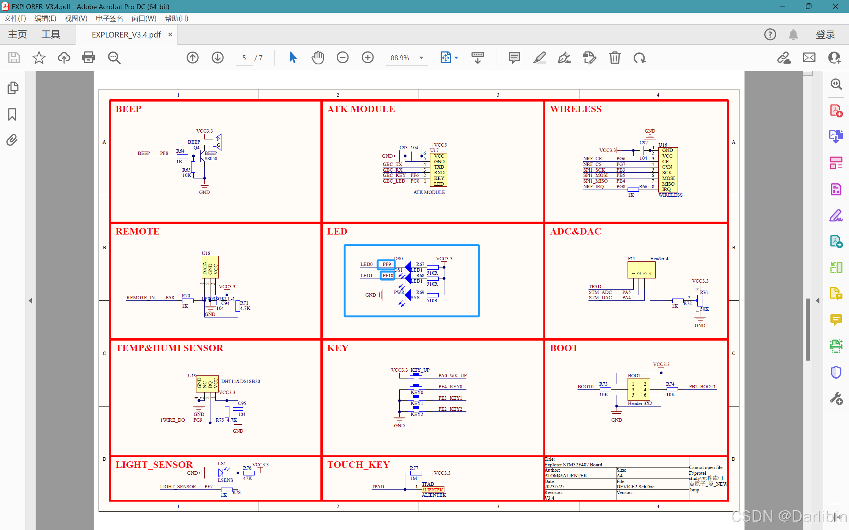The width and height of the screenshot is (849, 530).
Task: Switch to the 工具 (Tools) tab
Action: coord(50,34)
